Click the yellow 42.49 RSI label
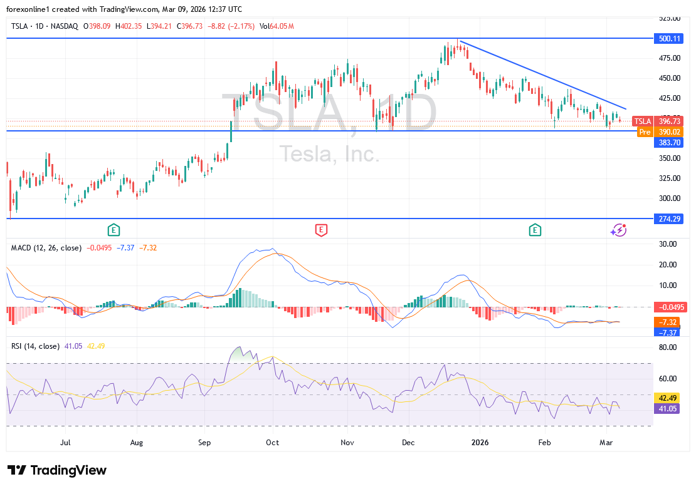The height and width of the screenshot is (489, 696). pyautogui.click(x=667, y=398)
